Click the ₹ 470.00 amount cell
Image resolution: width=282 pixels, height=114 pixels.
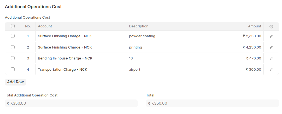tap(241, 58)
